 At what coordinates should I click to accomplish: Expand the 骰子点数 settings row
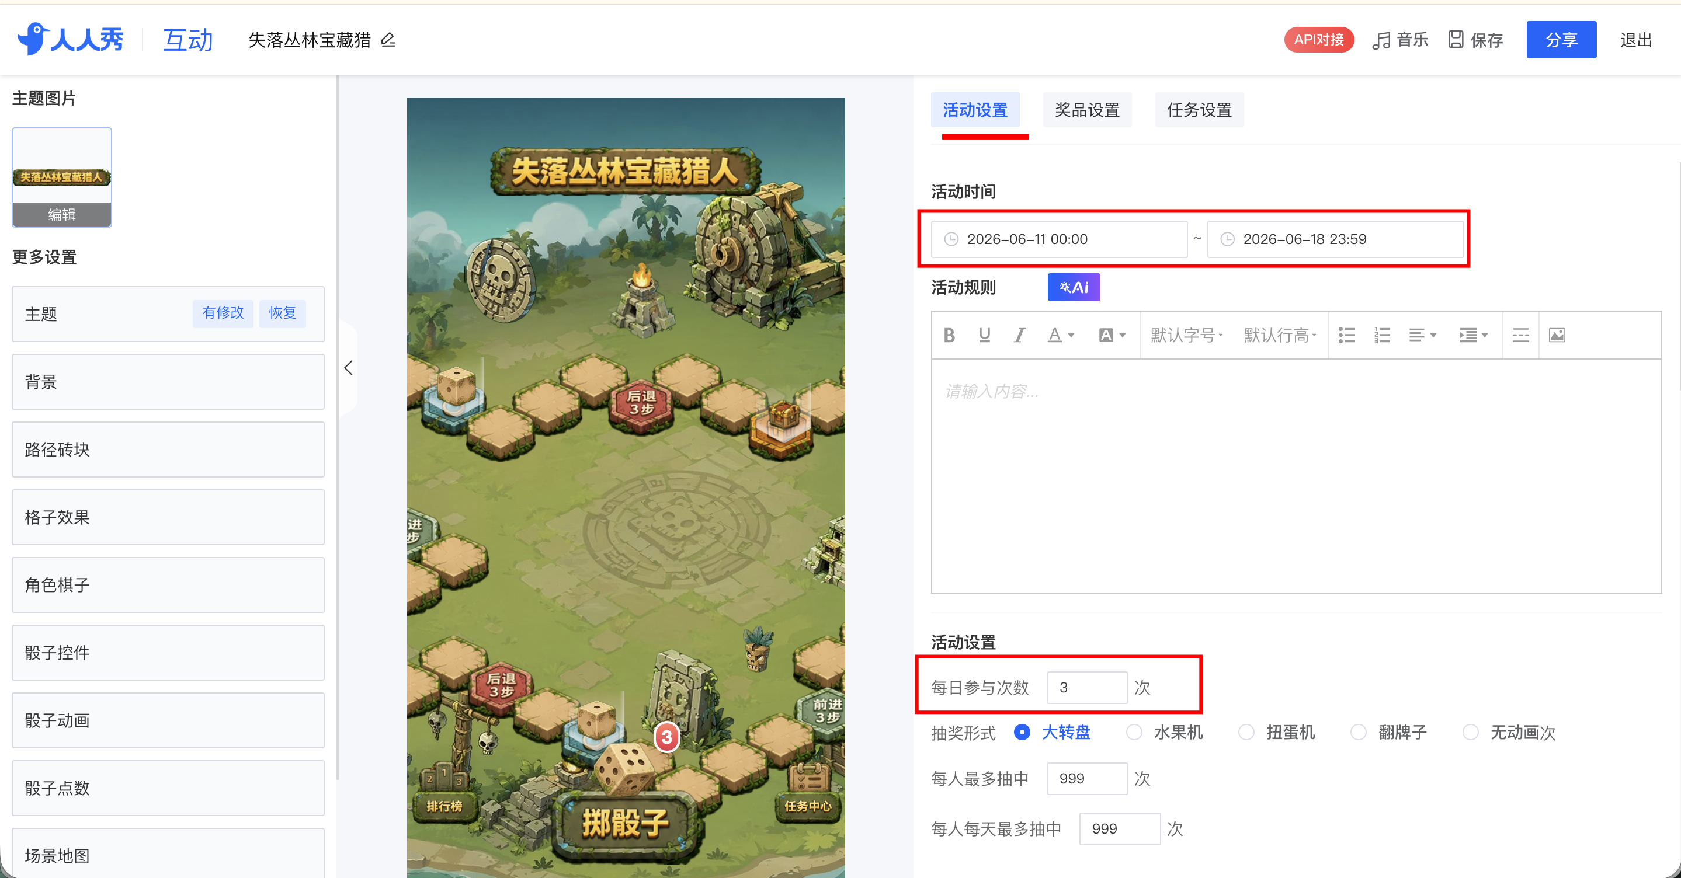(x=168, y=788)
